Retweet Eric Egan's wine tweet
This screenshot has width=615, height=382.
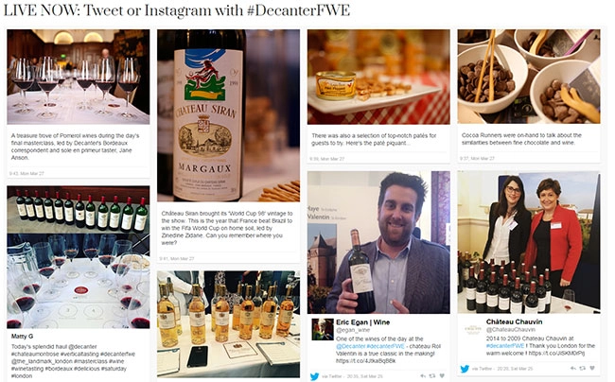432,375
